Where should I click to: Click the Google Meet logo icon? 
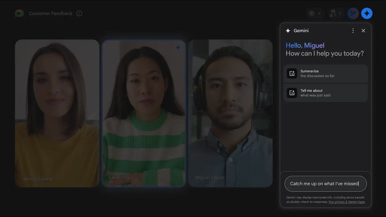tap(19, 13)
